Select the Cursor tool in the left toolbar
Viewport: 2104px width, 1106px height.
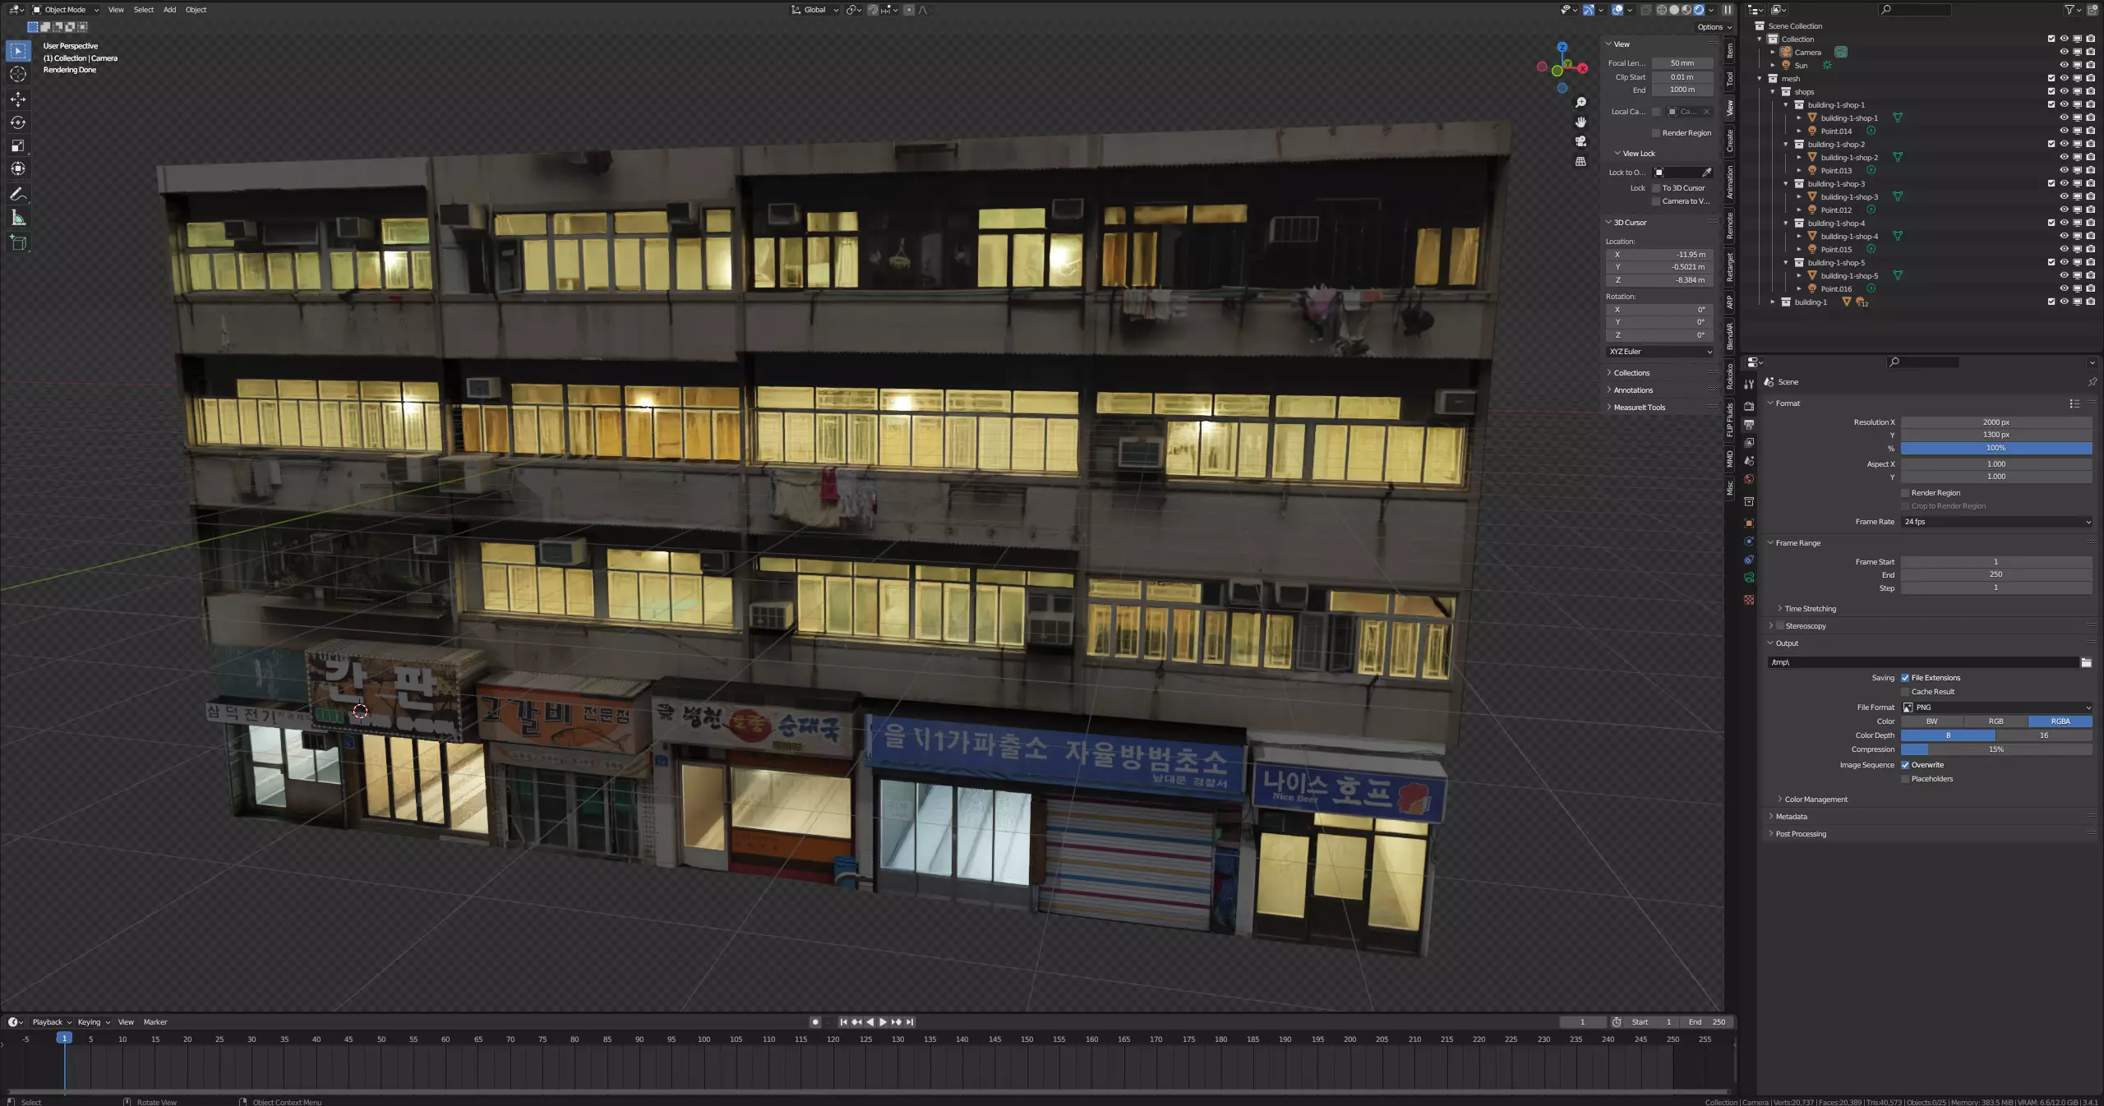18,74
